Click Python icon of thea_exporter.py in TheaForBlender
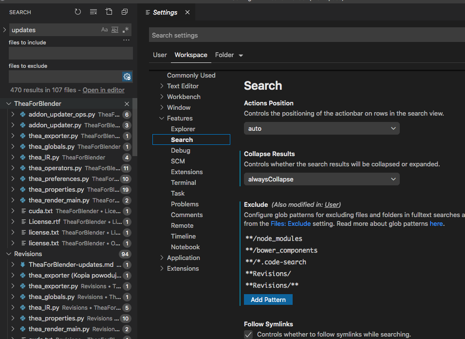Image resolution: width=465 pixels, height=339 pixels. click(x=22, y=136)
